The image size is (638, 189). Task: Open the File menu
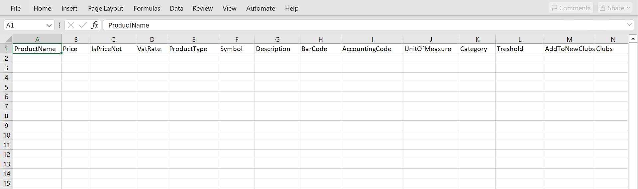[x=16, y=8]
